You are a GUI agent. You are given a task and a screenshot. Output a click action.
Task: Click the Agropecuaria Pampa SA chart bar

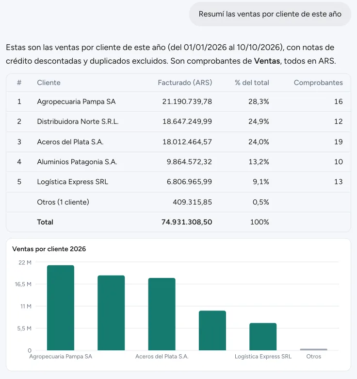pyautogui.click(x=61, y=308)
